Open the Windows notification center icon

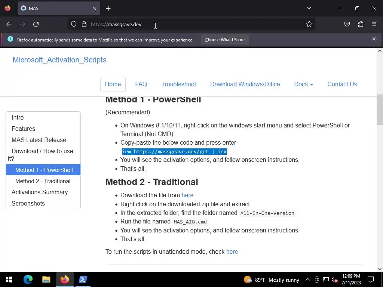click(x=371, y=280)
